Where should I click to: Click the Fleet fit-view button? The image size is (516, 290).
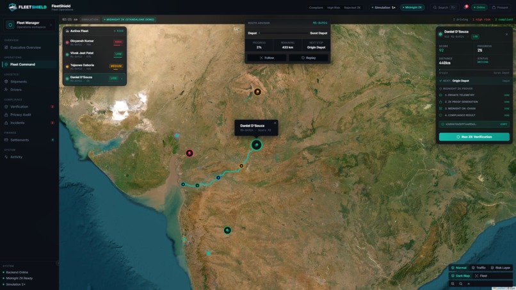[x=481, y=276]
